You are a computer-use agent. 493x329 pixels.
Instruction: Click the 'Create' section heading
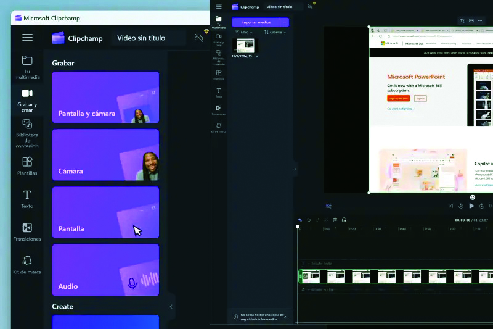(63, 307)
